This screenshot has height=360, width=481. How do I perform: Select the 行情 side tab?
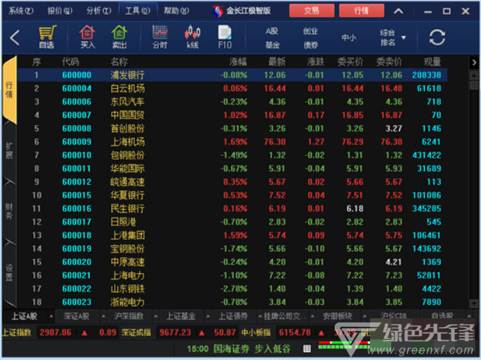pyautogui.click(x=9, y=90)
